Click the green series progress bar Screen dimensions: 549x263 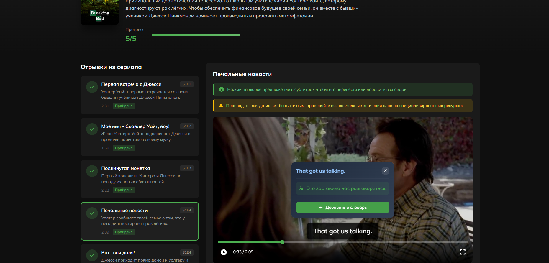click(196, 35)
